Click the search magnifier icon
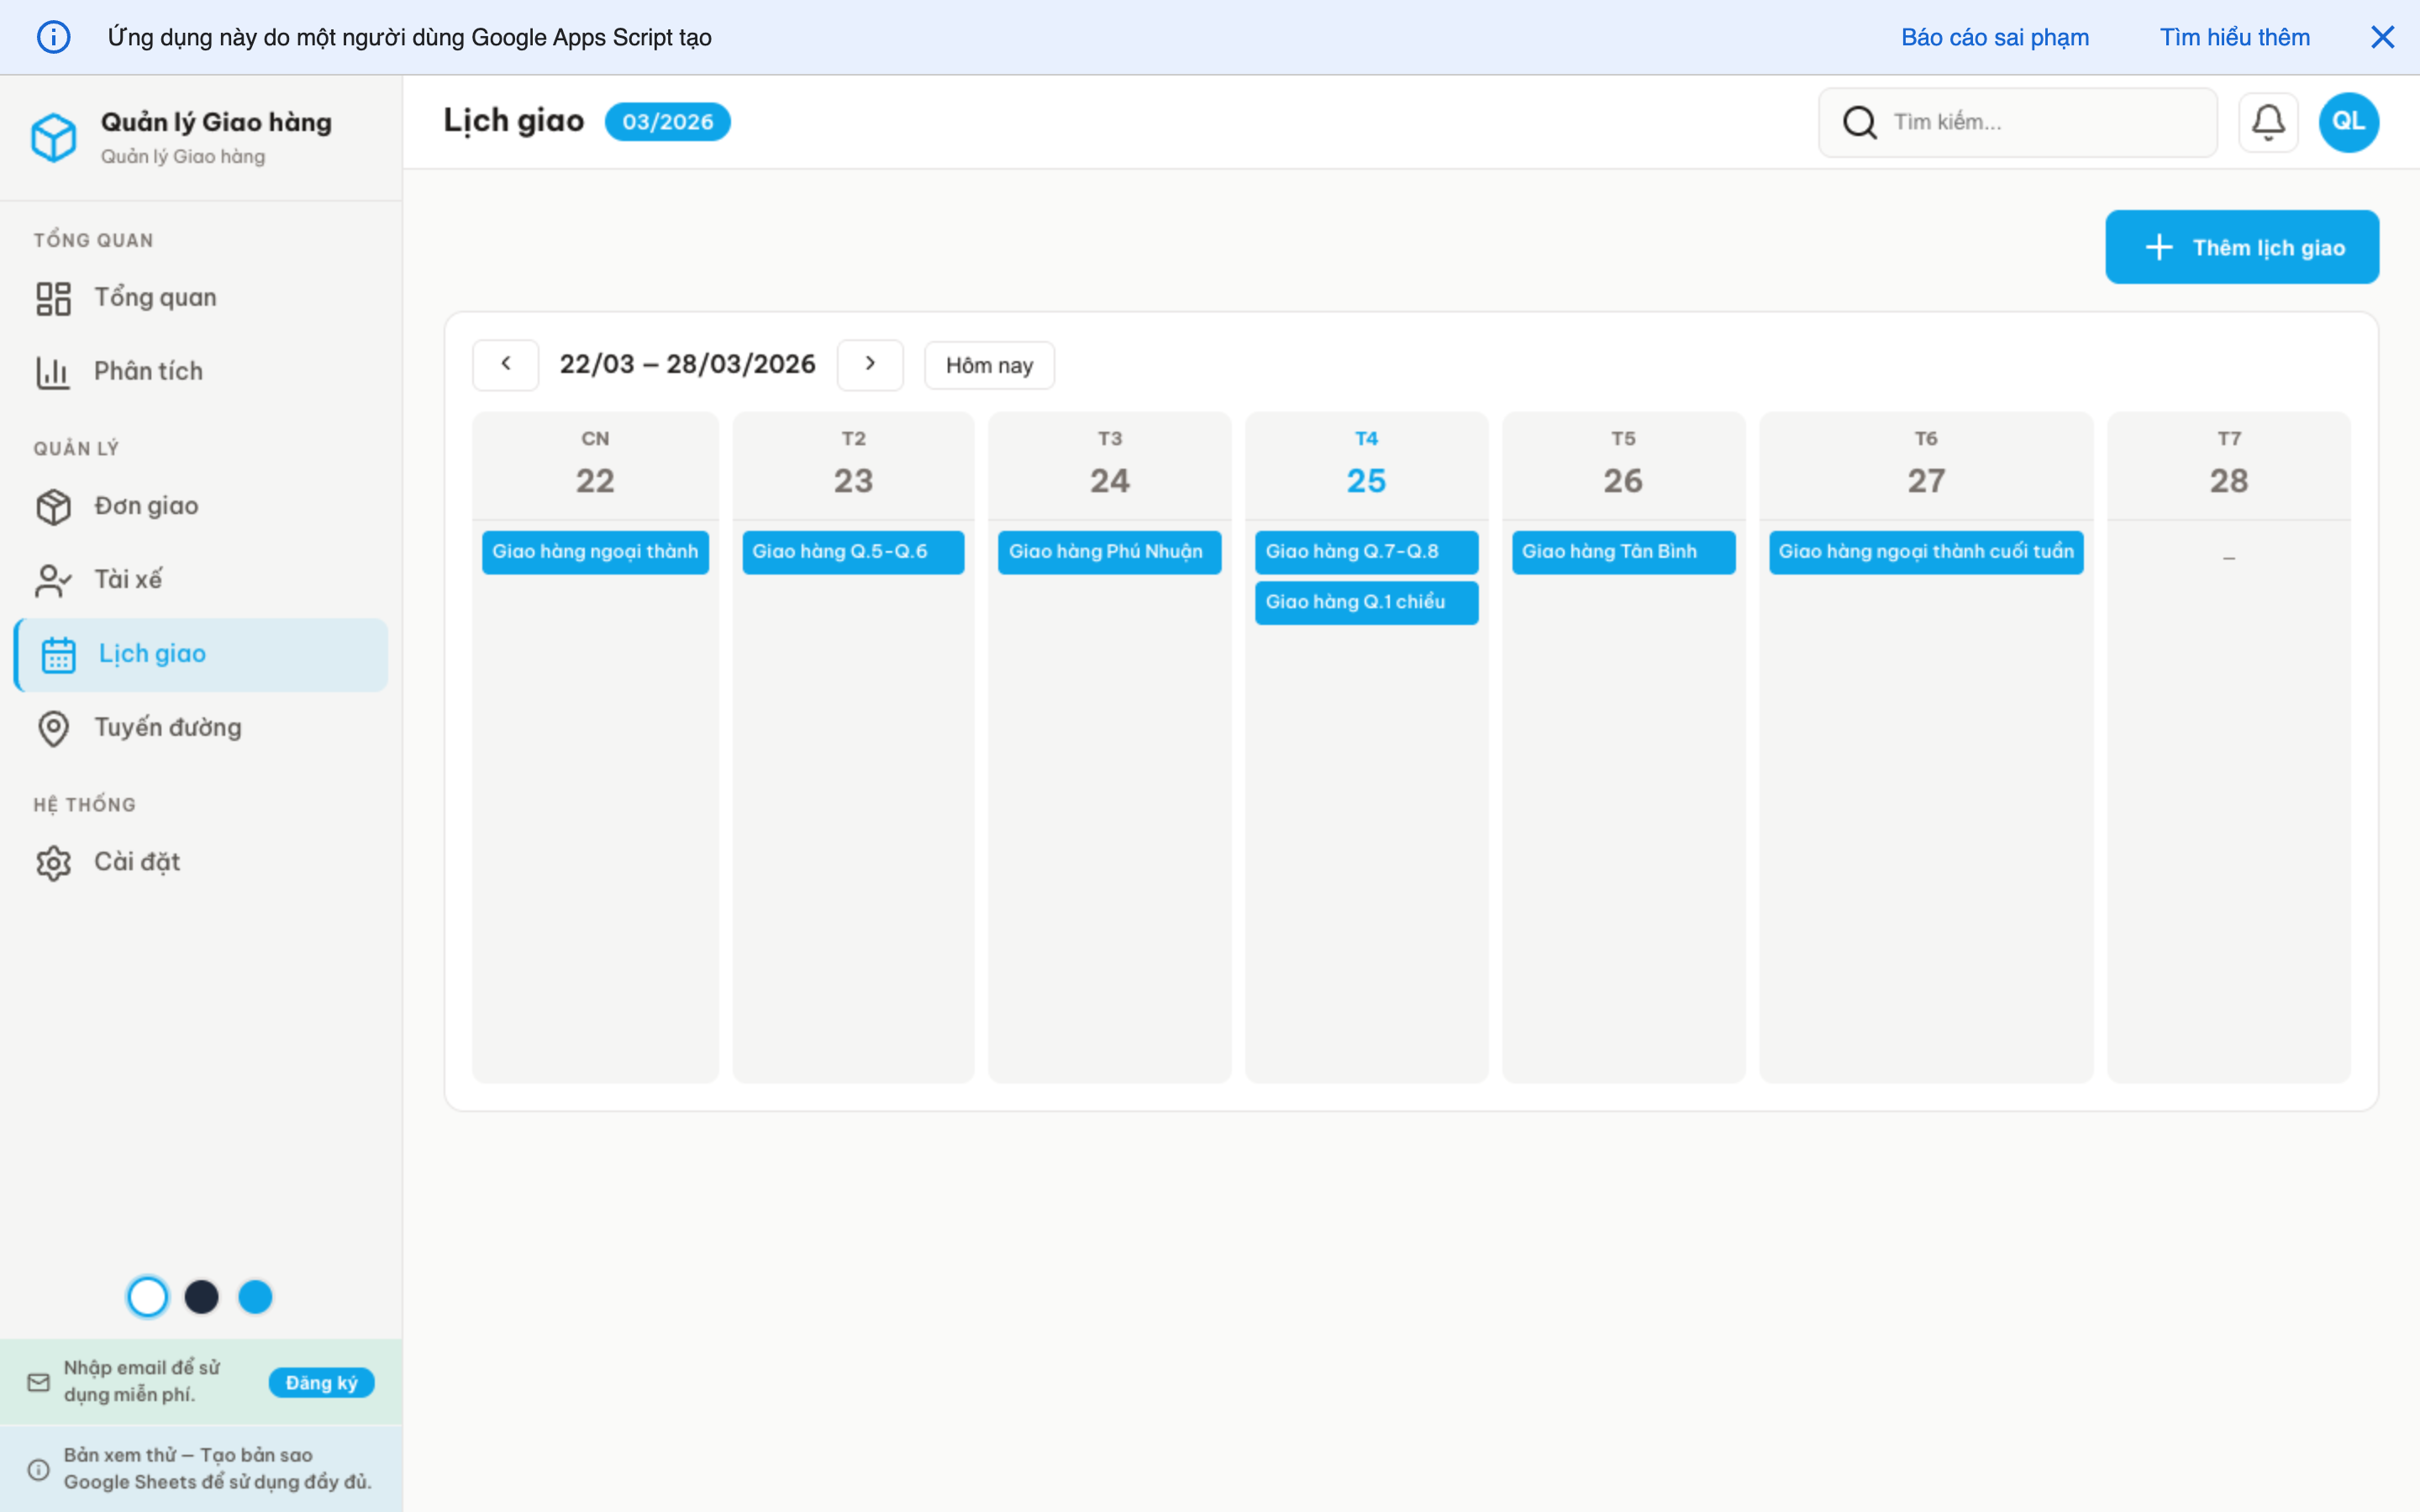Image resolution: width=2420 pixels, height=1512 pixels. pyautogui.click(x=1859, y=121)
